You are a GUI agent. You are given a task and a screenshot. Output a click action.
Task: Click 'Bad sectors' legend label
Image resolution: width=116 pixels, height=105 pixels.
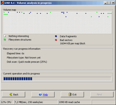click(x=66, y=40)
